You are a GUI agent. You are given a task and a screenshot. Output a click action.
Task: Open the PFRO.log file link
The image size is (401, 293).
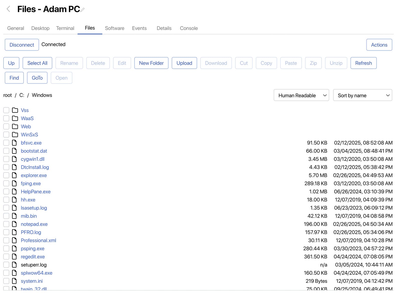[31, 232]
